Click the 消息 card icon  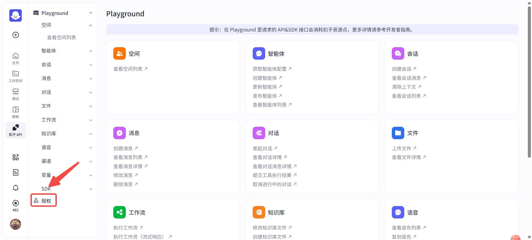pos(119,133)
